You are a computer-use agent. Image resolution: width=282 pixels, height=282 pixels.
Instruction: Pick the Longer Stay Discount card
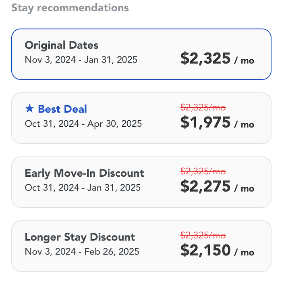click(141, 246)
